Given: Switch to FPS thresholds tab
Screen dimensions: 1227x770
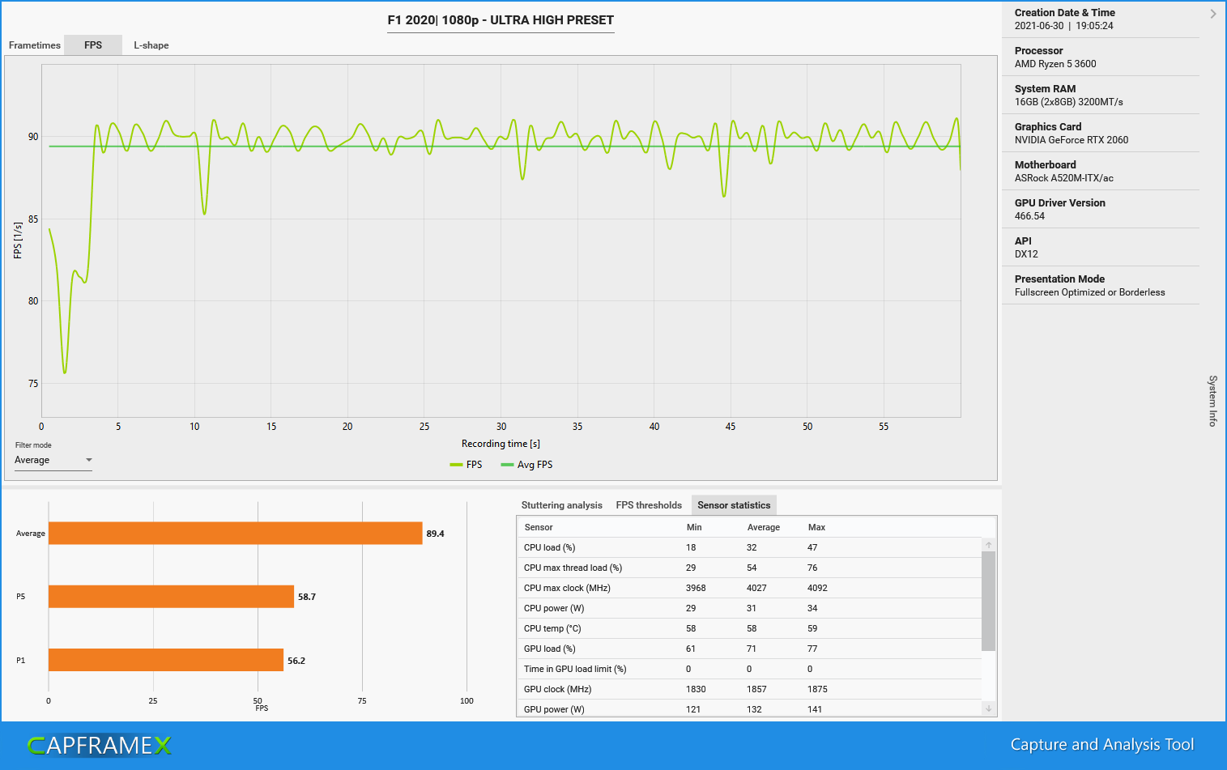Looking at the screenshot, I should pos(649,505).
